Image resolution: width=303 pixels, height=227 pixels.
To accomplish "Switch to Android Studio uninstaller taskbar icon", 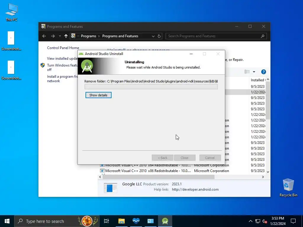I will 165,221.
